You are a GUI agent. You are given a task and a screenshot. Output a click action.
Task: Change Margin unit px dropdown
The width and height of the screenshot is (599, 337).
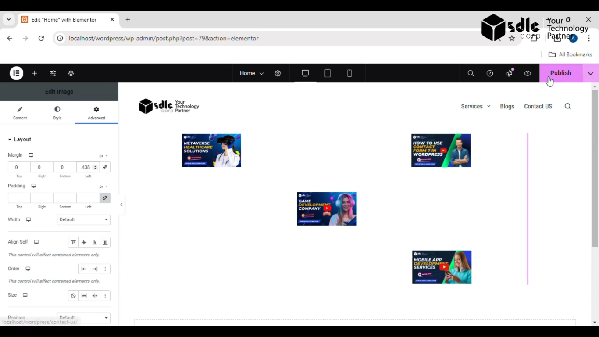click(103, 156)
